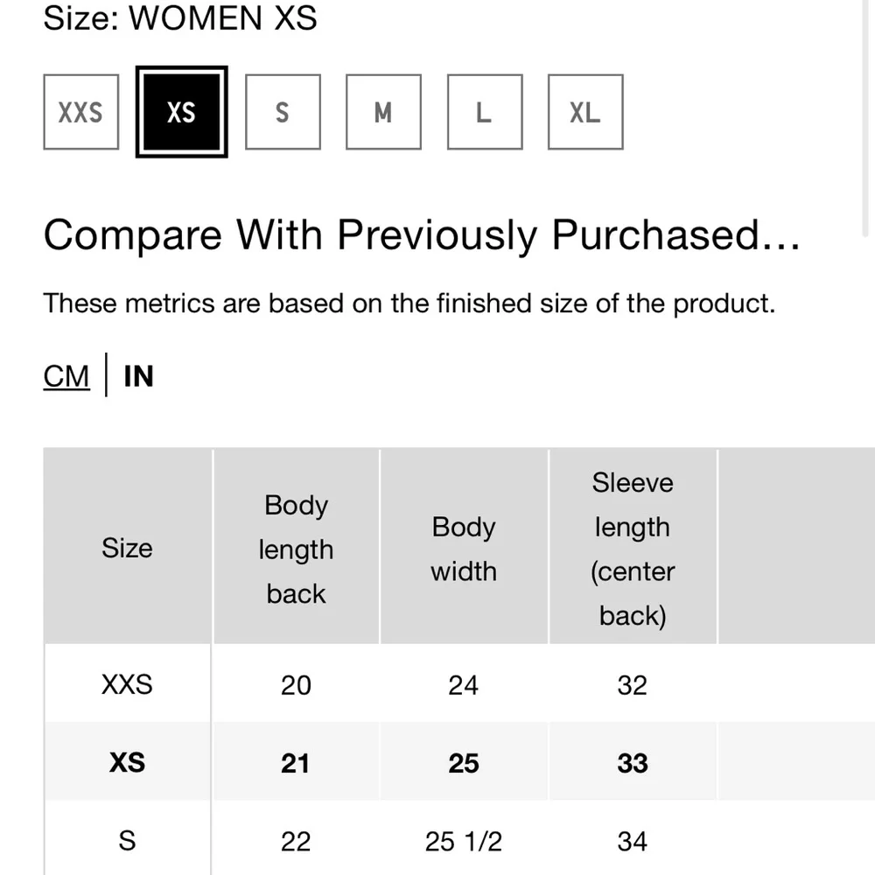Click the Size column header

click(127, 548)
